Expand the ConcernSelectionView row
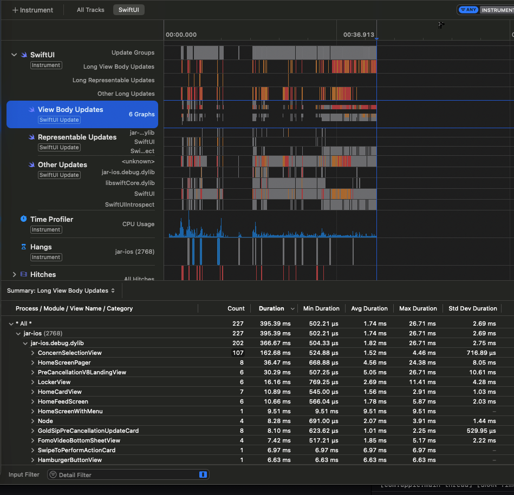The width and height of the screenshot is (514, 495). click(x=33, y=353)
